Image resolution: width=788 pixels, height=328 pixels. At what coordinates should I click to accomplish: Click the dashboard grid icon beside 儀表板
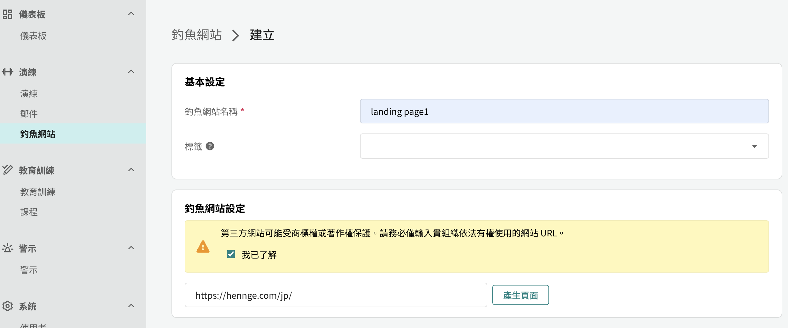coord(8,14)
